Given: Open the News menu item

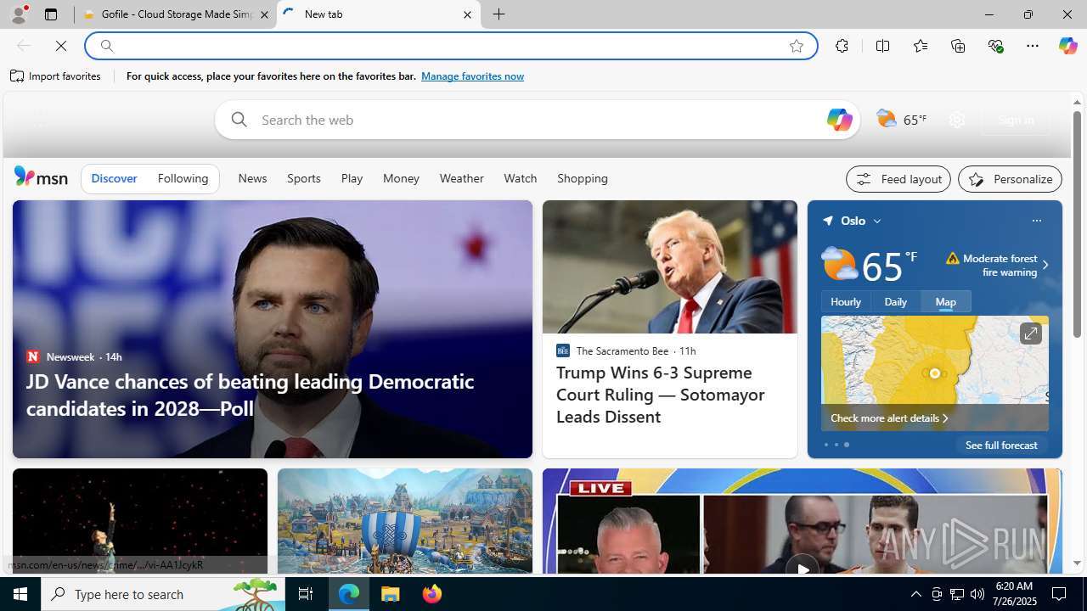Looking at the screenshot, I should click(252, 179).
